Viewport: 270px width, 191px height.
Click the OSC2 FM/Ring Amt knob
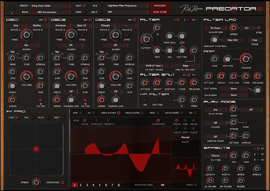click(x=71, y=99)
